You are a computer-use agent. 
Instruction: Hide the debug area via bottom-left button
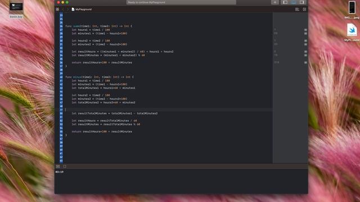click(x=58, y=167)
